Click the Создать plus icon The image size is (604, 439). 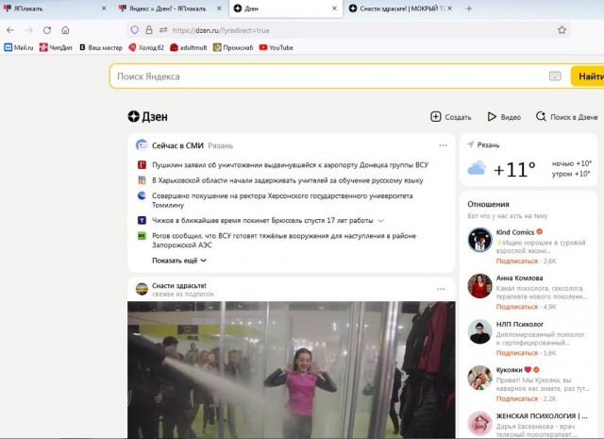435,117
